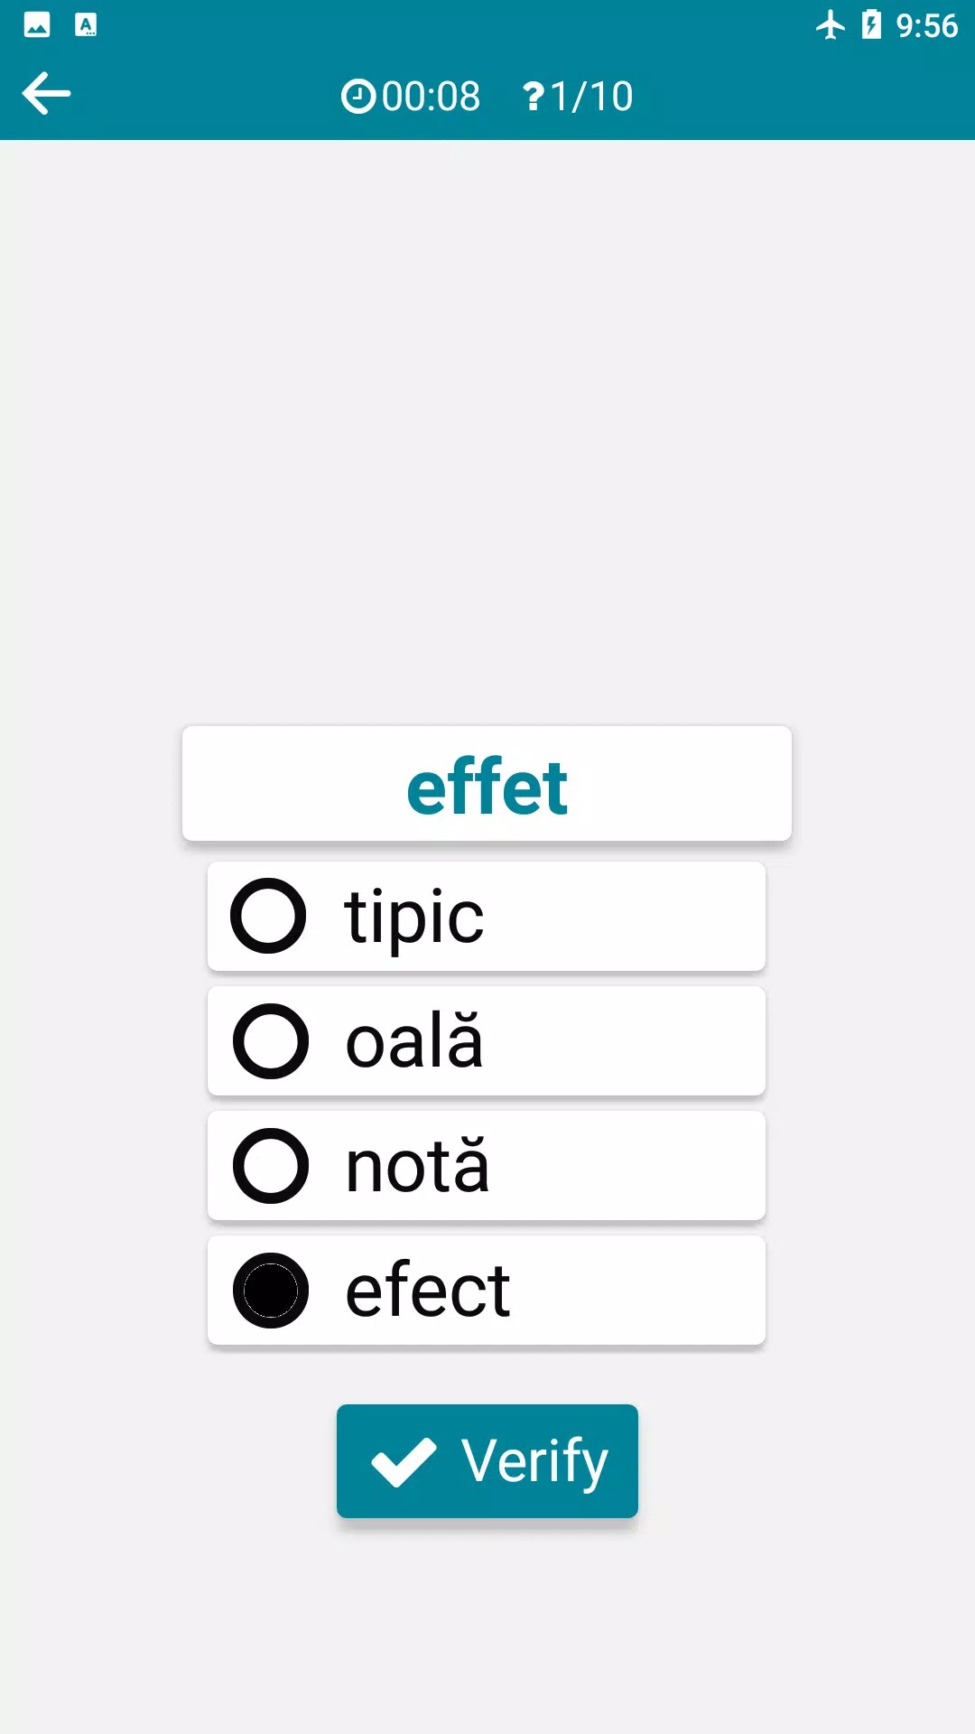
Task: Tap the picture notification icon in status bar
Action: [x=37, y=24]
